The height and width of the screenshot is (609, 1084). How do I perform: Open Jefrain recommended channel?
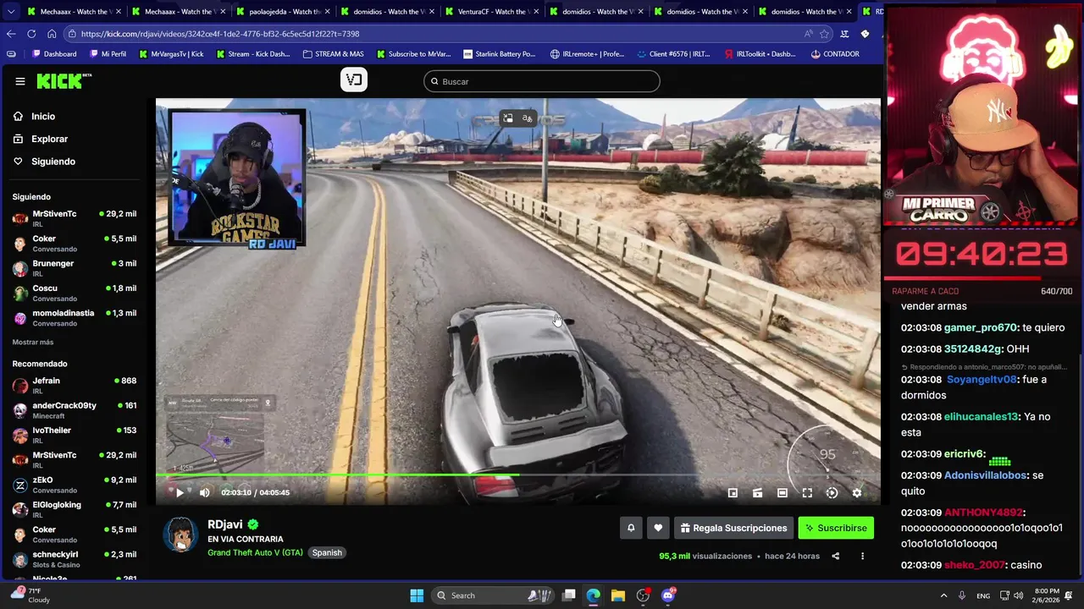75,385
